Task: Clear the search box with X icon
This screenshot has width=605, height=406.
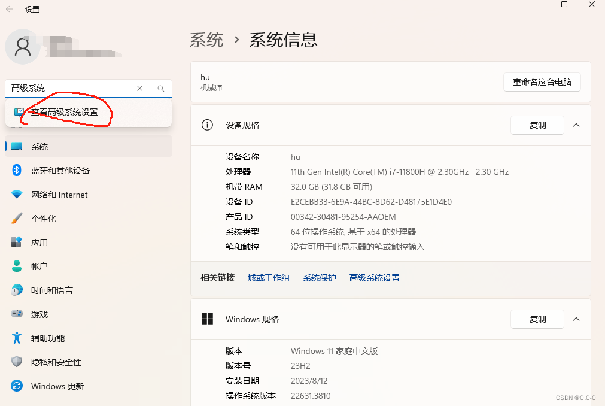Action: tap(139, 89)
